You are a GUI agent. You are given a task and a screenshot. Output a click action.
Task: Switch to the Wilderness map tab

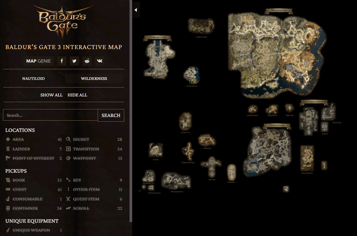tap(94, 78)
